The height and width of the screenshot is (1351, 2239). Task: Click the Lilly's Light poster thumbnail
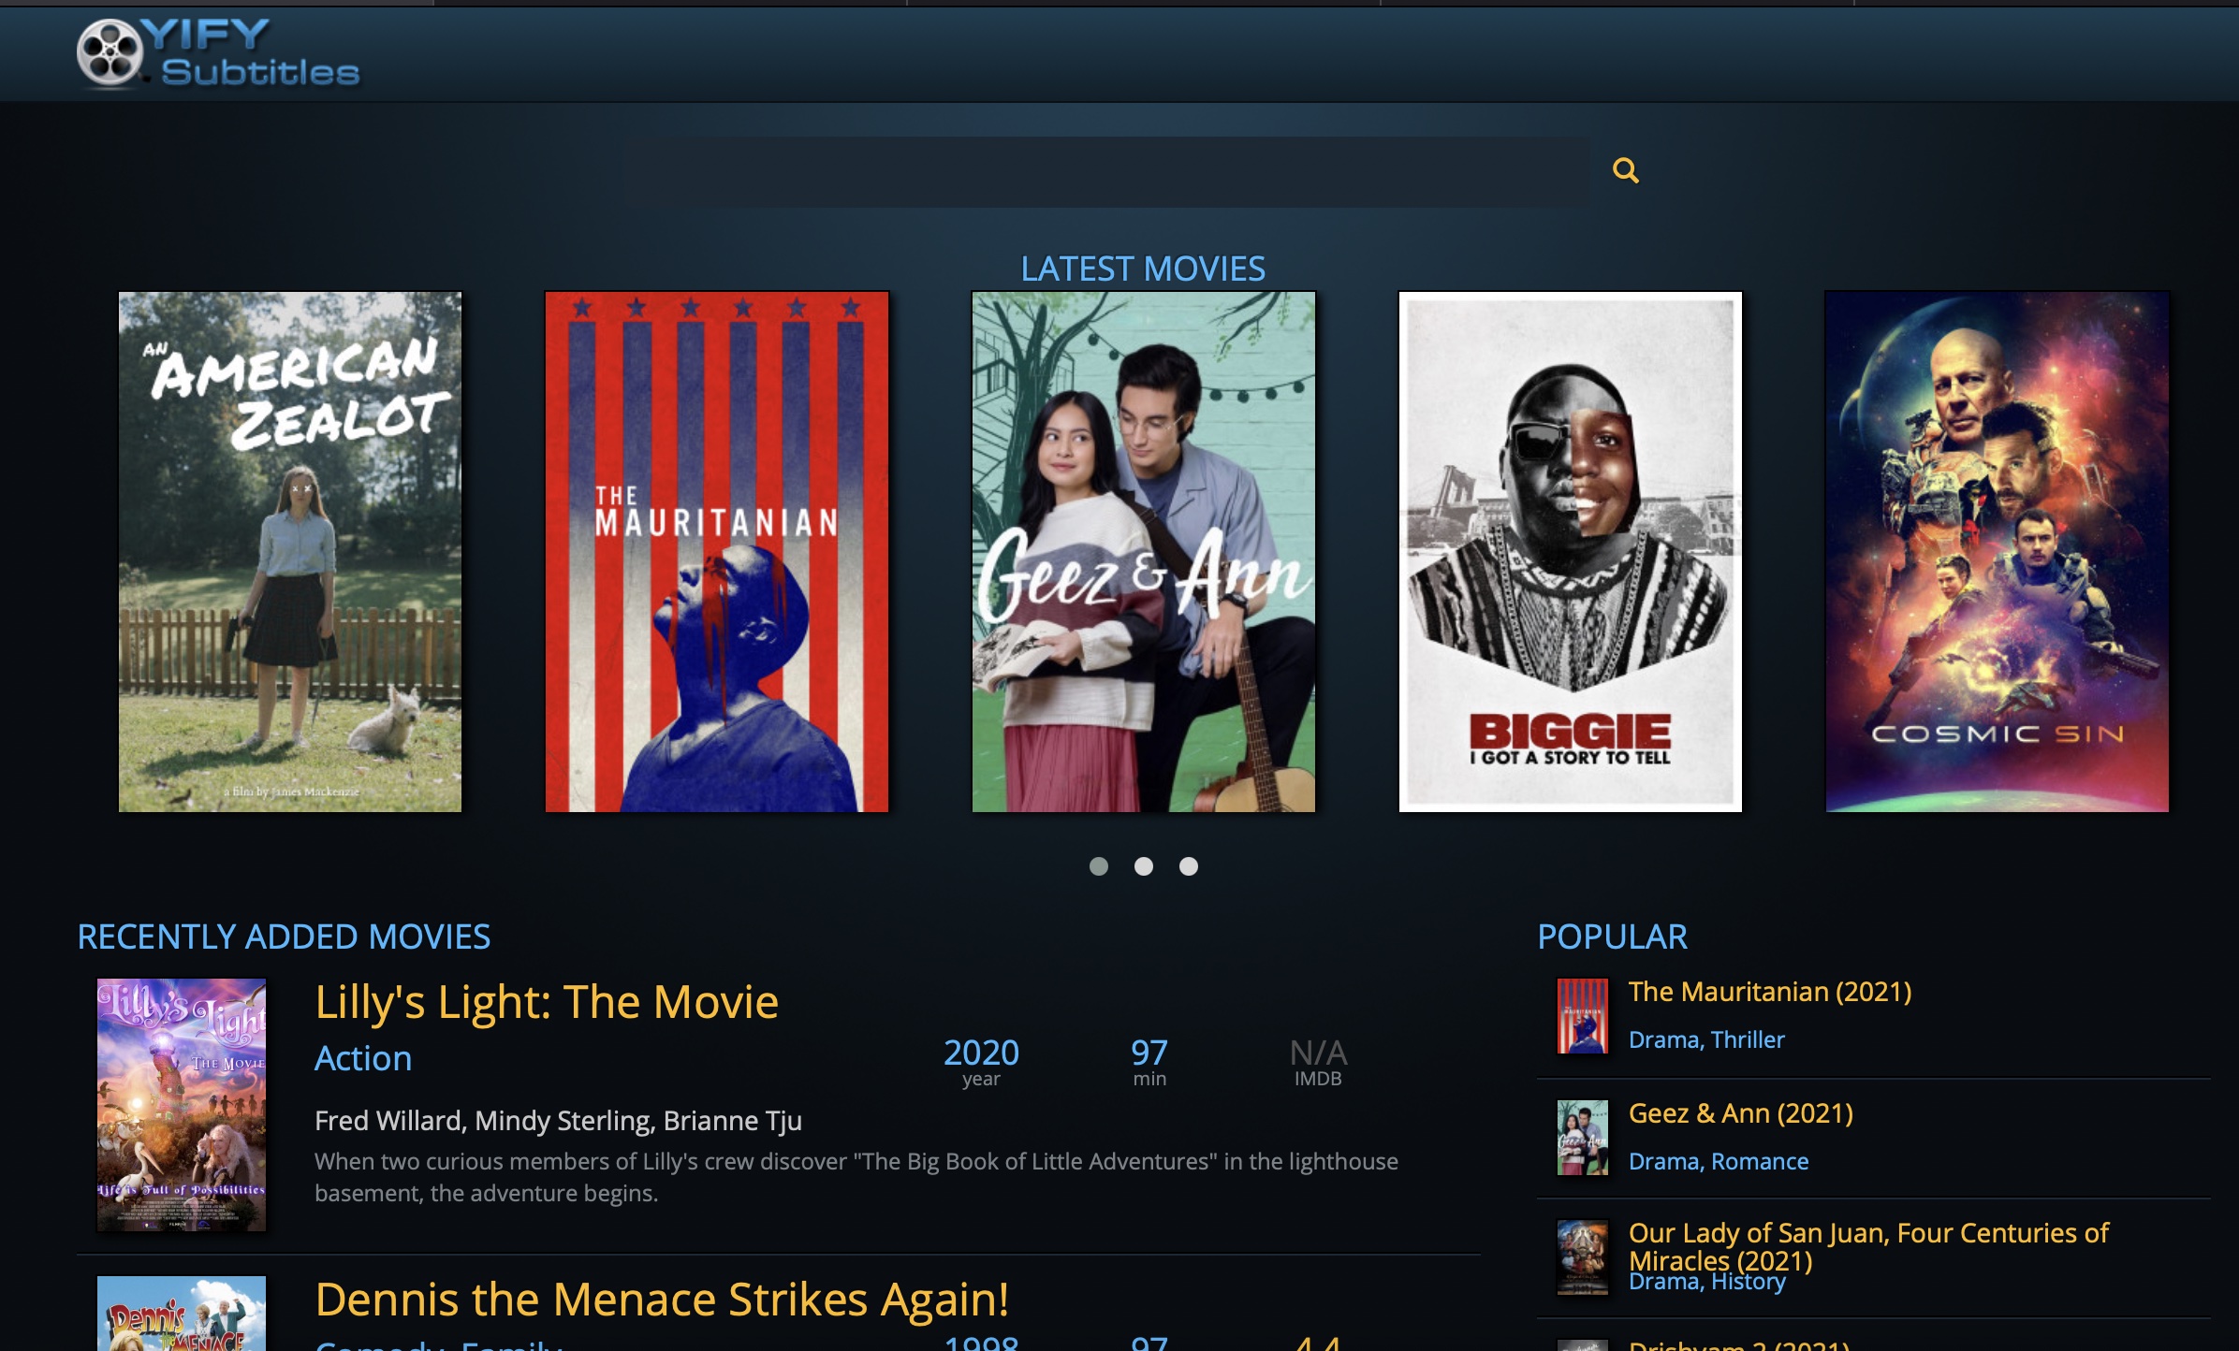click(x=182, y=1104)
